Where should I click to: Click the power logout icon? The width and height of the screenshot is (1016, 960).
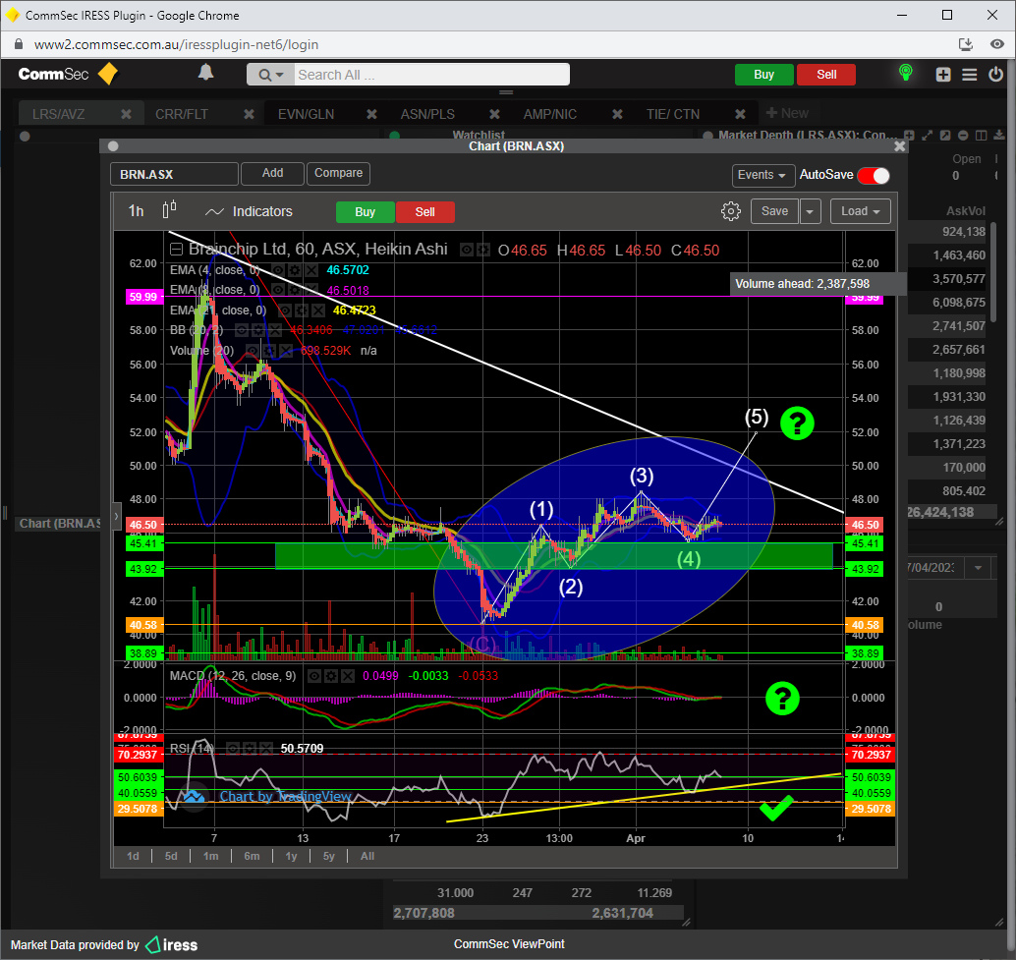tap(993, 75)
